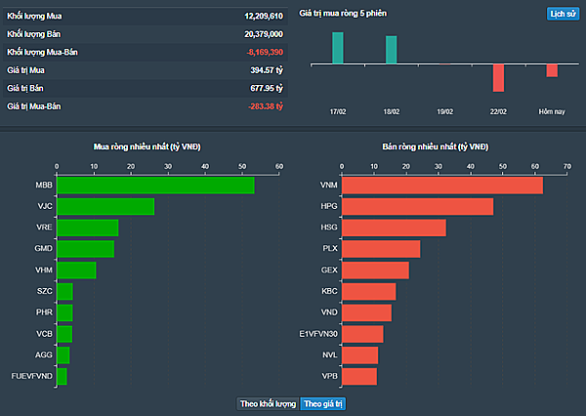Click the Giá trị Mua-Bán row label
586x416 pixels.
click(x=33, y=106)
